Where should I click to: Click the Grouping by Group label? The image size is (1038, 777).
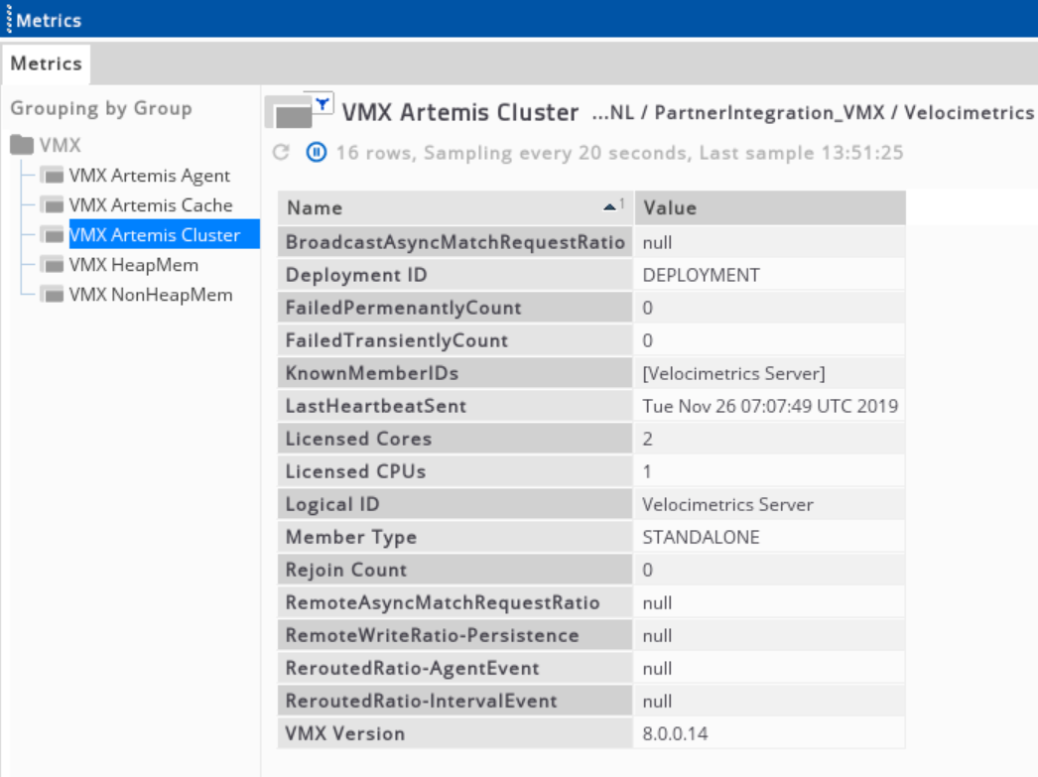(100, 108)
